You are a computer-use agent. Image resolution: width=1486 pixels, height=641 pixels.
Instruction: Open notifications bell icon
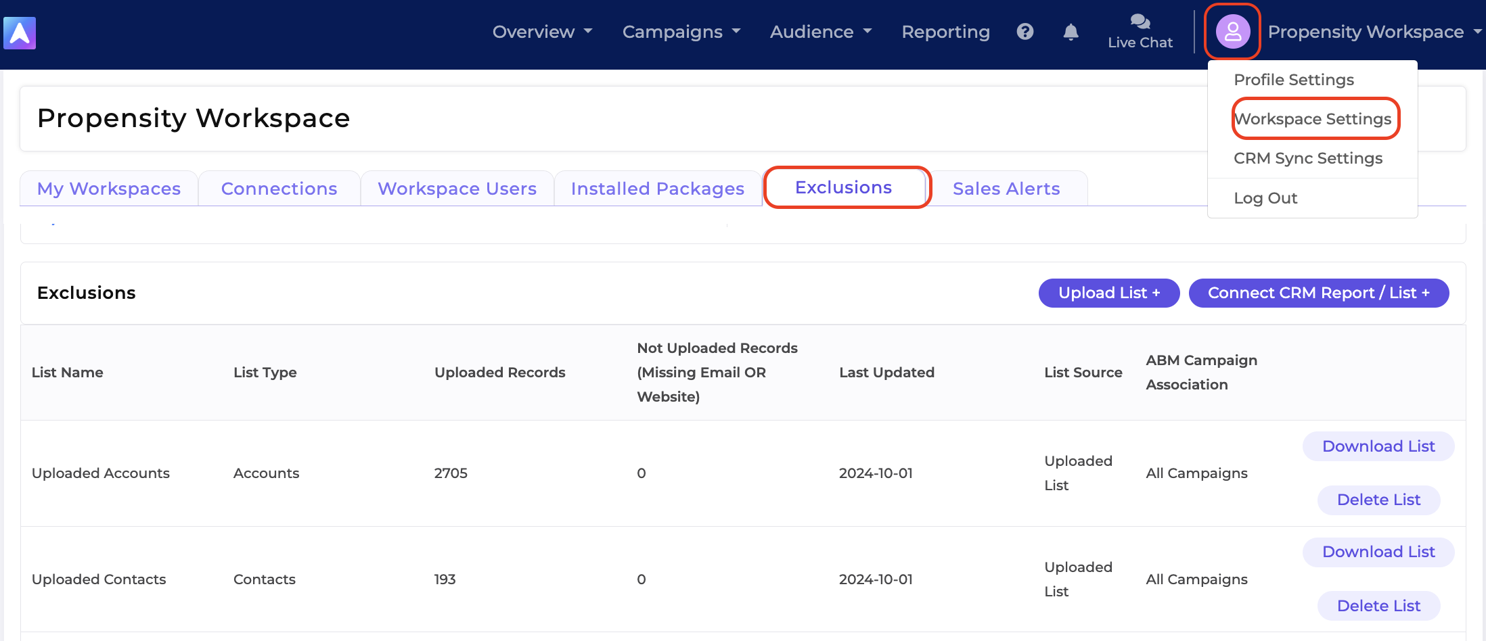pos(1071,32)
